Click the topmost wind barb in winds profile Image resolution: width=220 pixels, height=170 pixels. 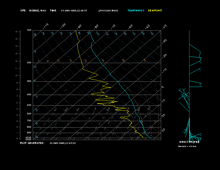tap(195, 48)
